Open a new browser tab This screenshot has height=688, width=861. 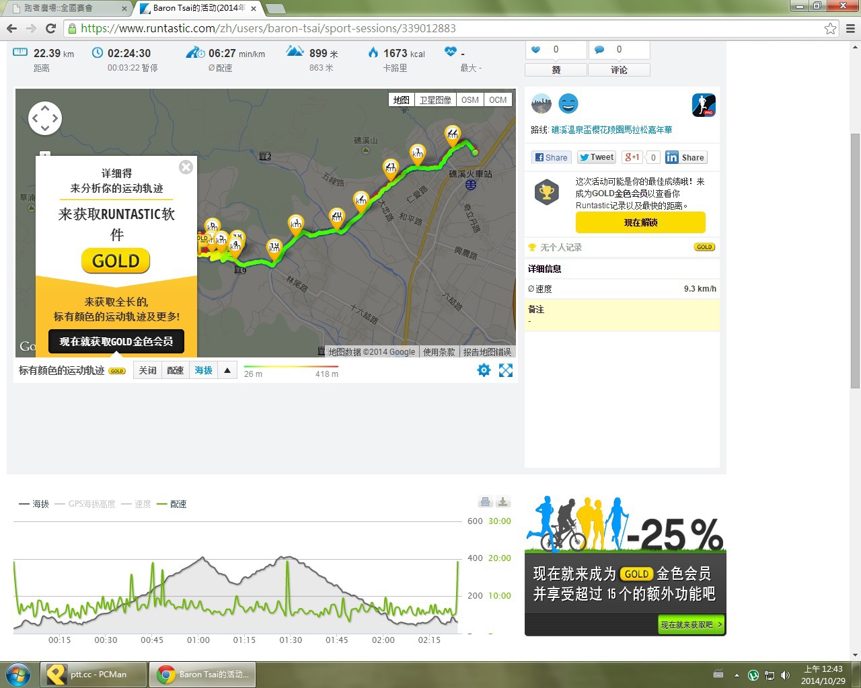[x=276, y=9]
